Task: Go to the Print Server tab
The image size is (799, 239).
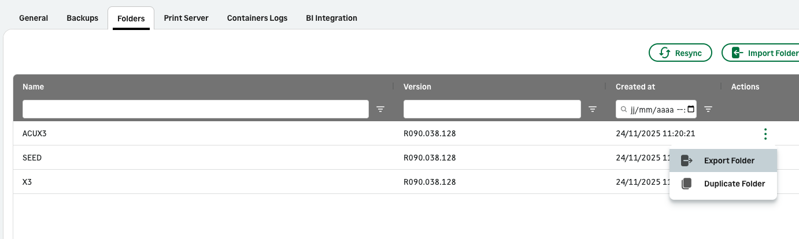Action: (x=186, y=18)
